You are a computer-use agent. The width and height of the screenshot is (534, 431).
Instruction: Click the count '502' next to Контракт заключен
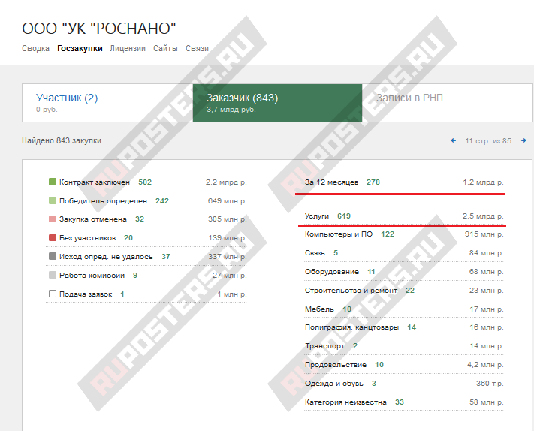[x=145, y=182]
